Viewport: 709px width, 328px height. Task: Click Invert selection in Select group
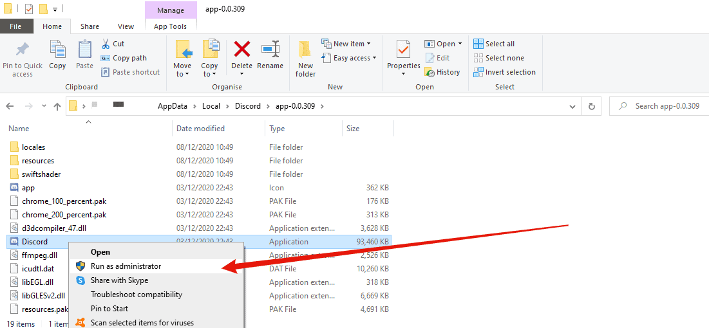point(504,72)
